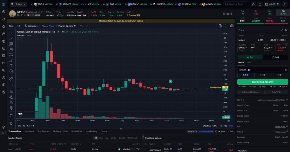Select the brush drawing tool
This screenshot has height=152, width=290.
[11, 60]
